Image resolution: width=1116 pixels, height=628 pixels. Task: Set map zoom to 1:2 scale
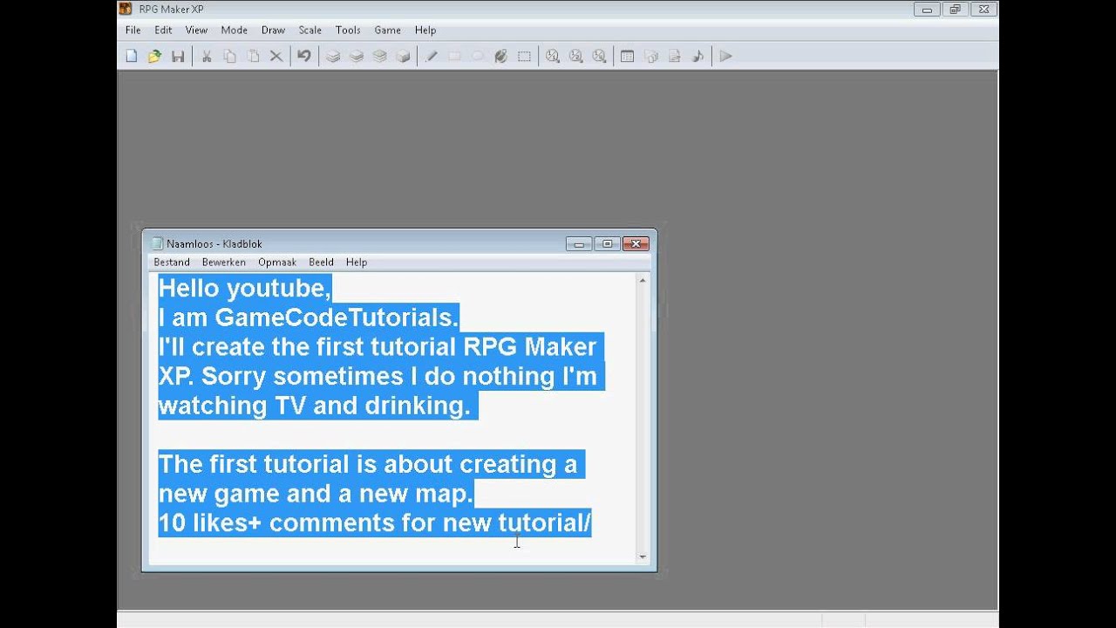(x=575, y=56)
